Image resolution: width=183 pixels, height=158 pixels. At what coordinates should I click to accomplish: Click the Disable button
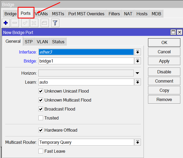[164, 72]
